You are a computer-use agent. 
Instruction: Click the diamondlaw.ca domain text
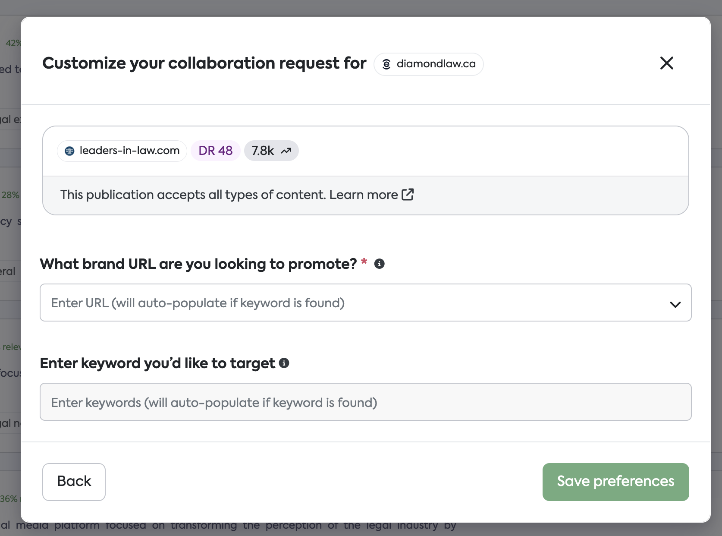click(436, 64)
